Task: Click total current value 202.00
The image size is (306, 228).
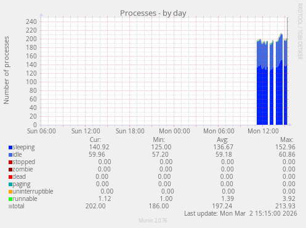Action: coord(95,206)
